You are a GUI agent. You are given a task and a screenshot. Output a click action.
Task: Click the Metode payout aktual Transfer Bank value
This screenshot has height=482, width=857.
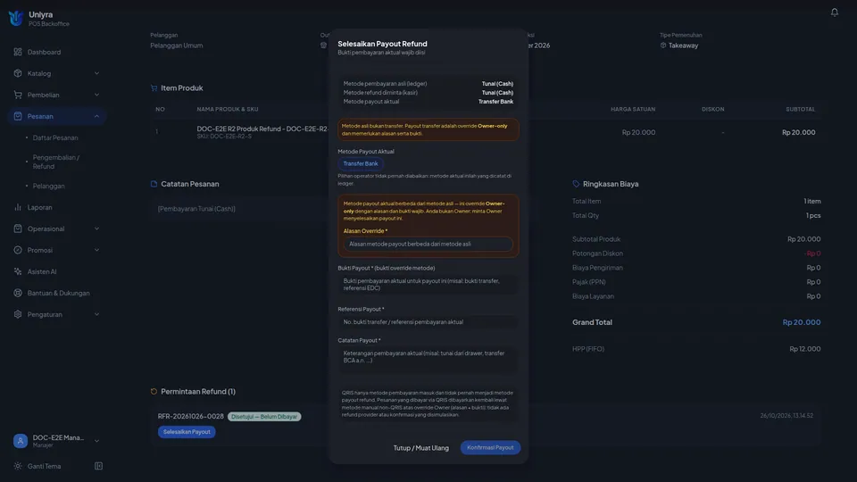click(x=495, y=102)
